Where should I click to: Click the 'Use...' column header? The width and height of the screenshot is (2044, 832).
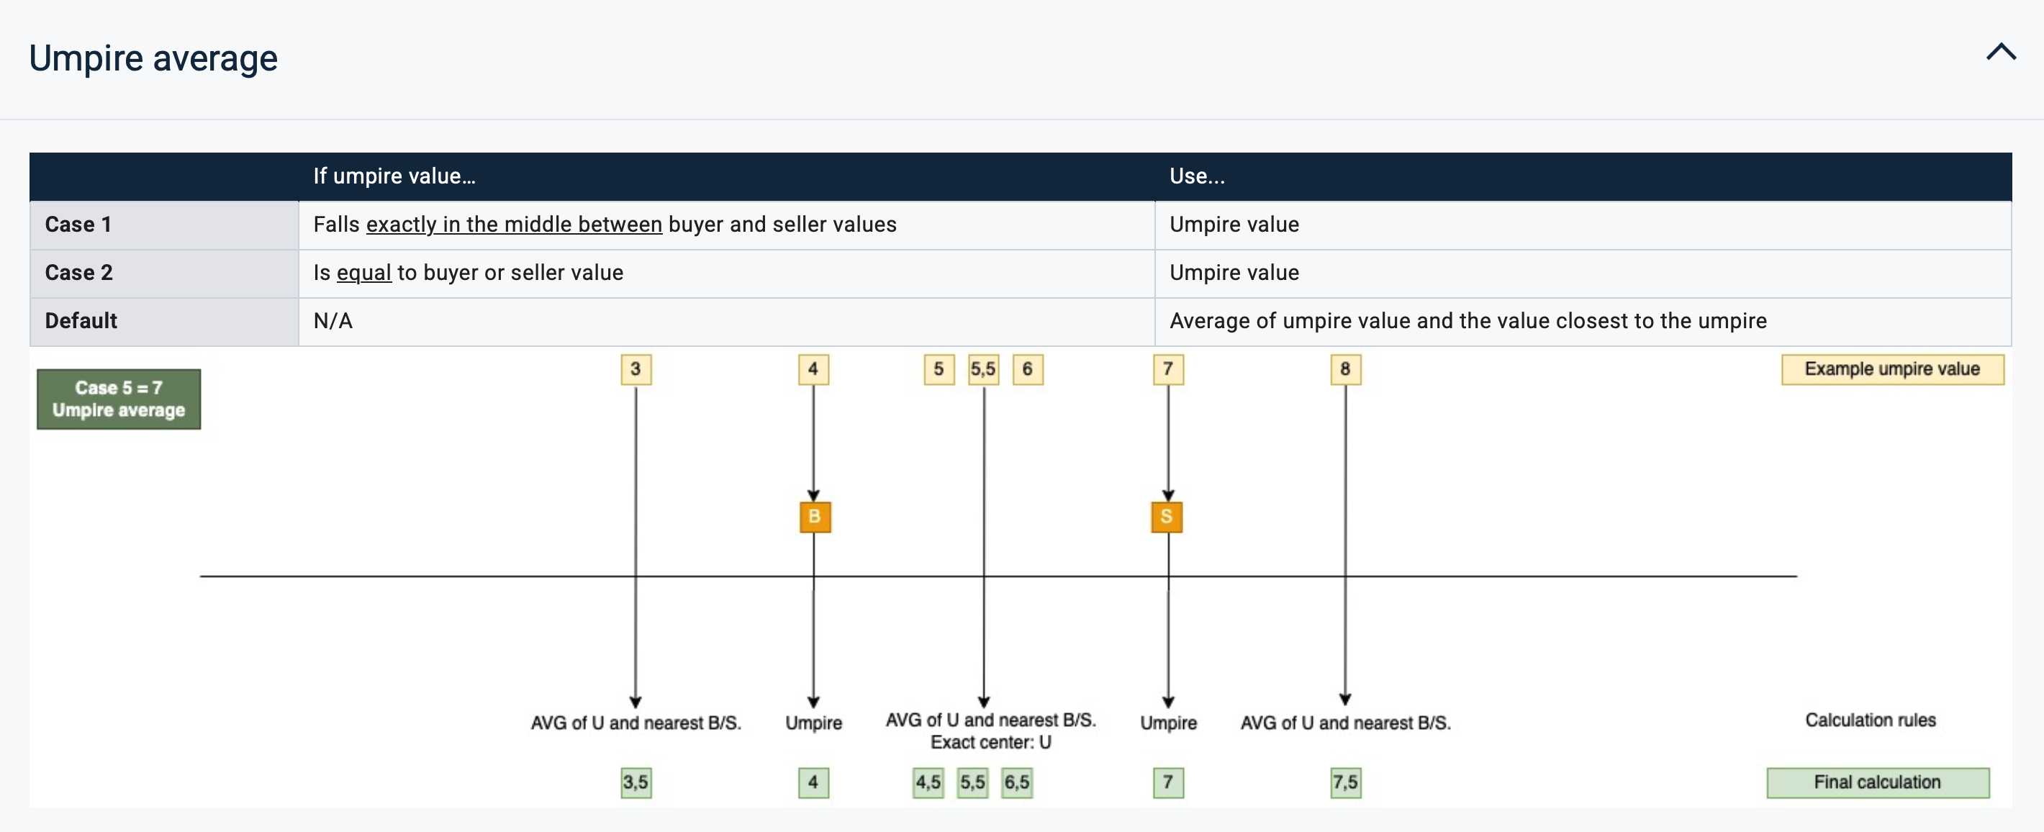[x=1197, y=177]
